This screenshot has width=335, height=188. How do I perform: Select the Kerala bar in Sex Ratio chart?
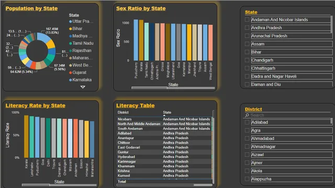tap(141, 40)
